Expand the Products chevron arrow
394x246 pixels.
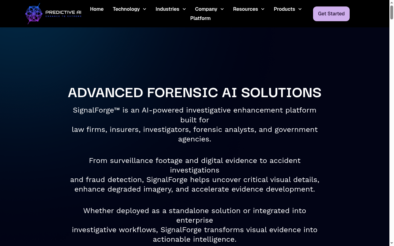coord(300,9)
